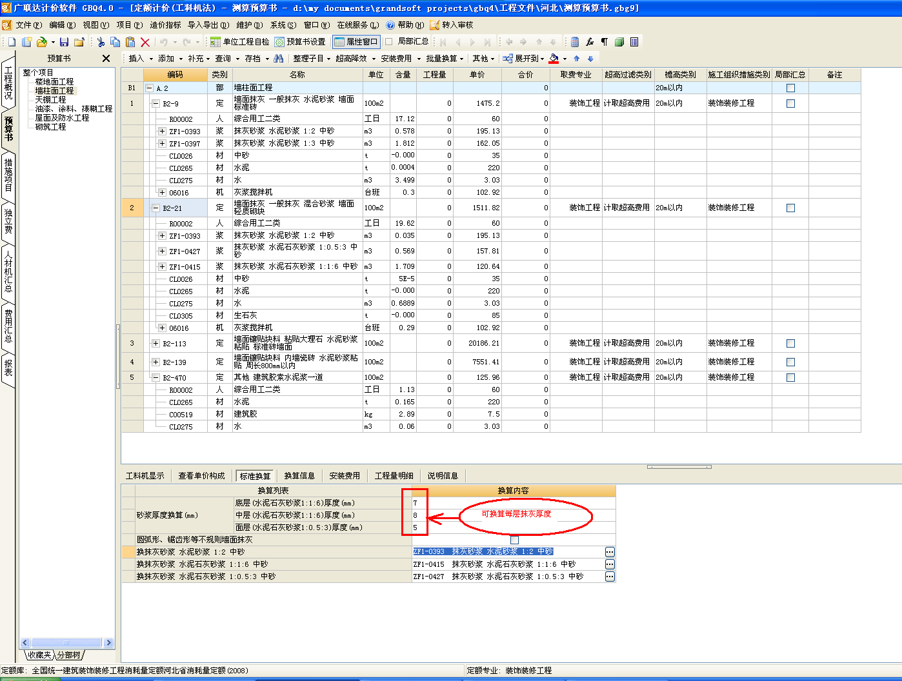Image resolution: width=902 pixels, height=681 pixels.
Task: Click the paint bucket fill color icon
Action: coord(554,59)
